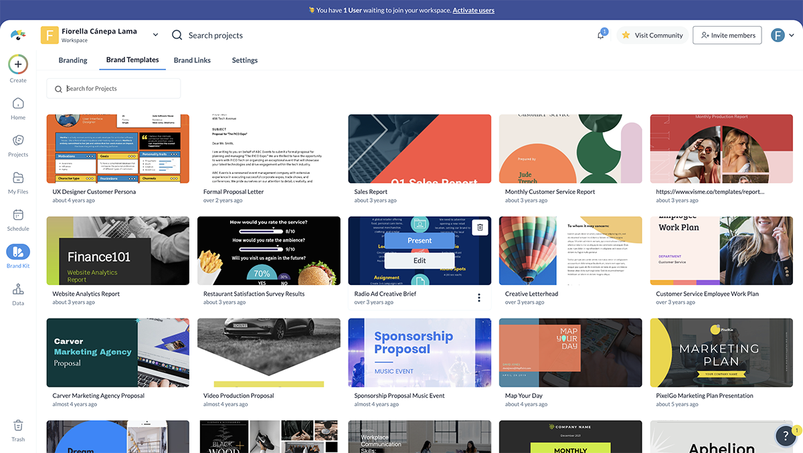Viewport: 803px width, 453px height.
Task: Open the Monthly Production Report thumbnail
Action: pyautogui.click(x=721, y=149)
